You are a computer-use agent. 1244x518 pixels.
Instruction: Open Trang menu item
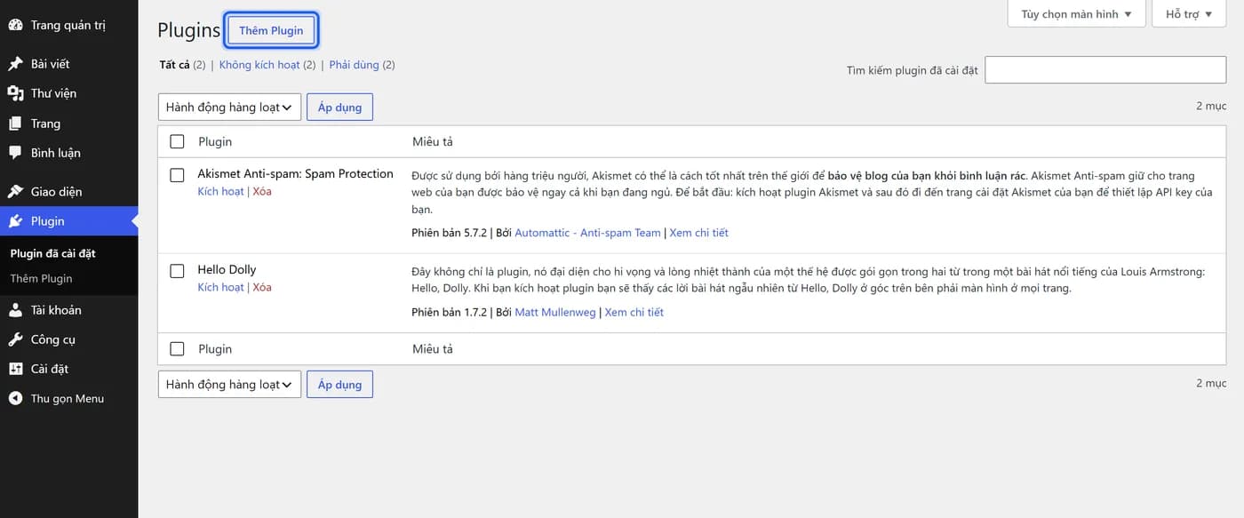[69, 124]
